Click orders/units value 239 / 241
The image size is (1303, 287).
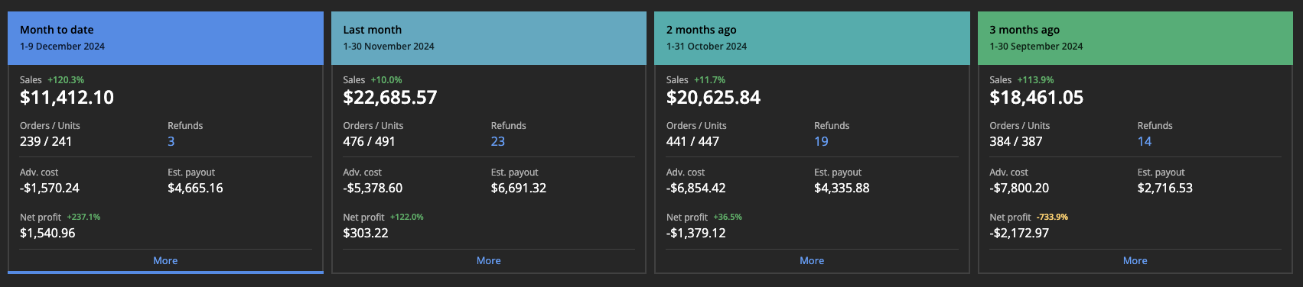46,141
